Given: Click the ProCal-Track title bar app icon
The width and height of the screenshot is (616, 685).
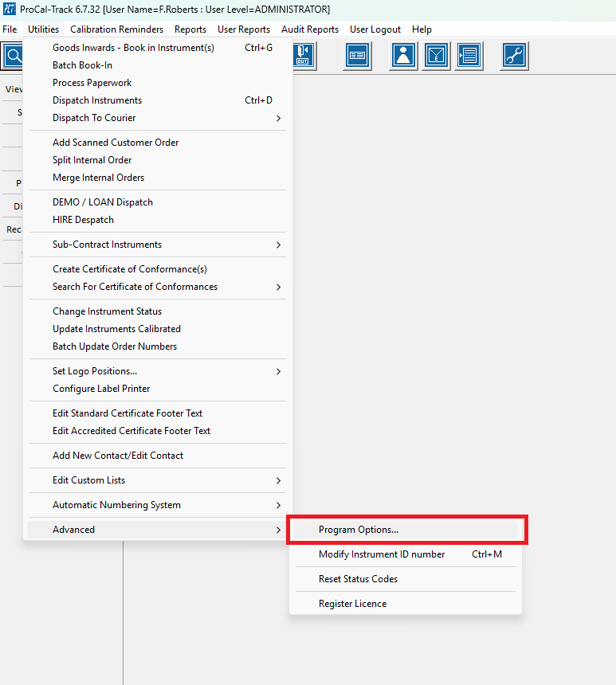Looking at the screenshot, I should click(10, 10).
